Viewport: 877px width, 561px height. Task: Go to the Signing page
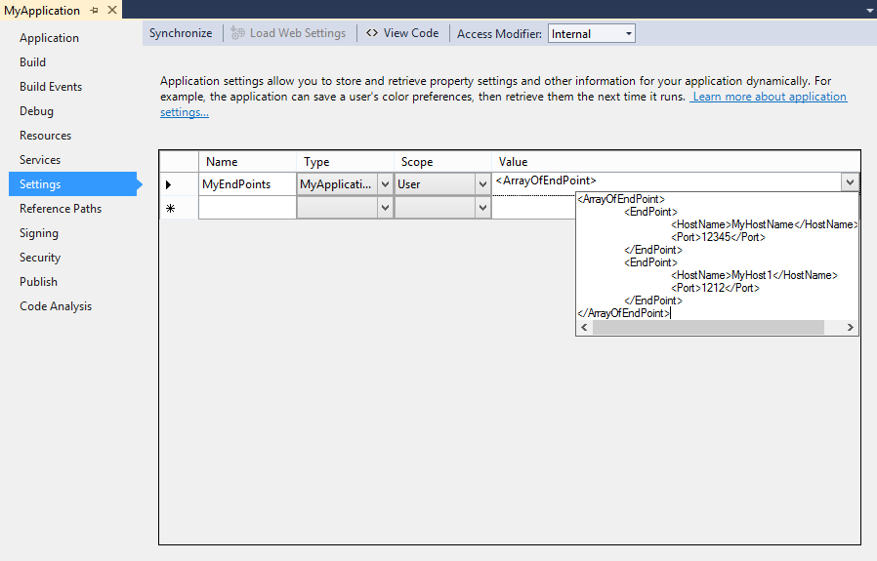pyautogui.click(x=39, y=233)
